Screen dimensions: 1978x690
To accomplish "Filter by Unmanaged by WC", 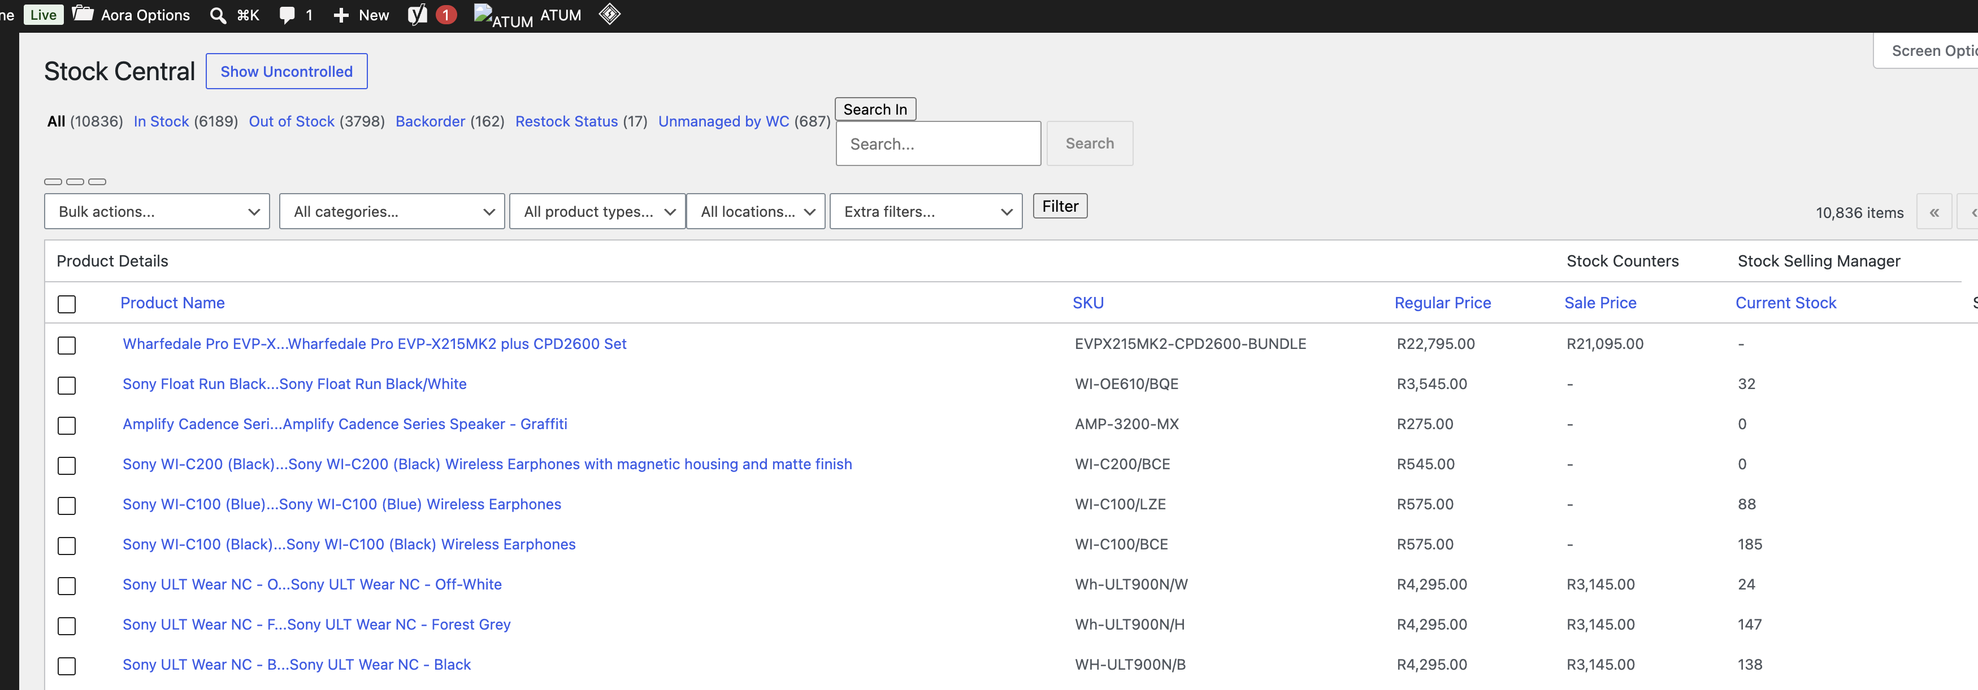I will point(723,121).
